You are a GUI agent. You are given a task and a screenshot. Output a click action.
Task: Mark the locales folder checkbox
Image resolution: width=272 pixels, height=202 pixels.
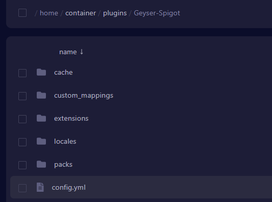coord(22,142)
